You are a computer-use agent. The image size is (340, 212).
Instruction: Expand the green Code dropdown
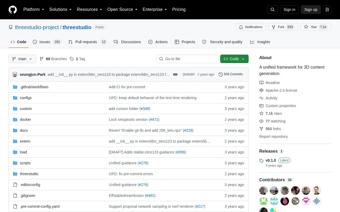(x=234, y=59)
